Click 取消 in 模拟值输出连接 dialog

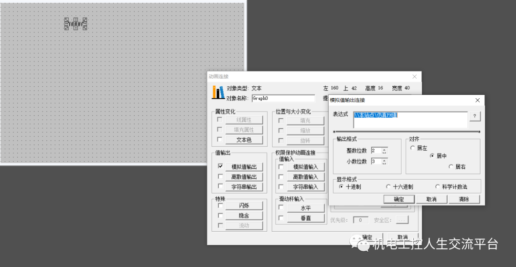(431, 199)
